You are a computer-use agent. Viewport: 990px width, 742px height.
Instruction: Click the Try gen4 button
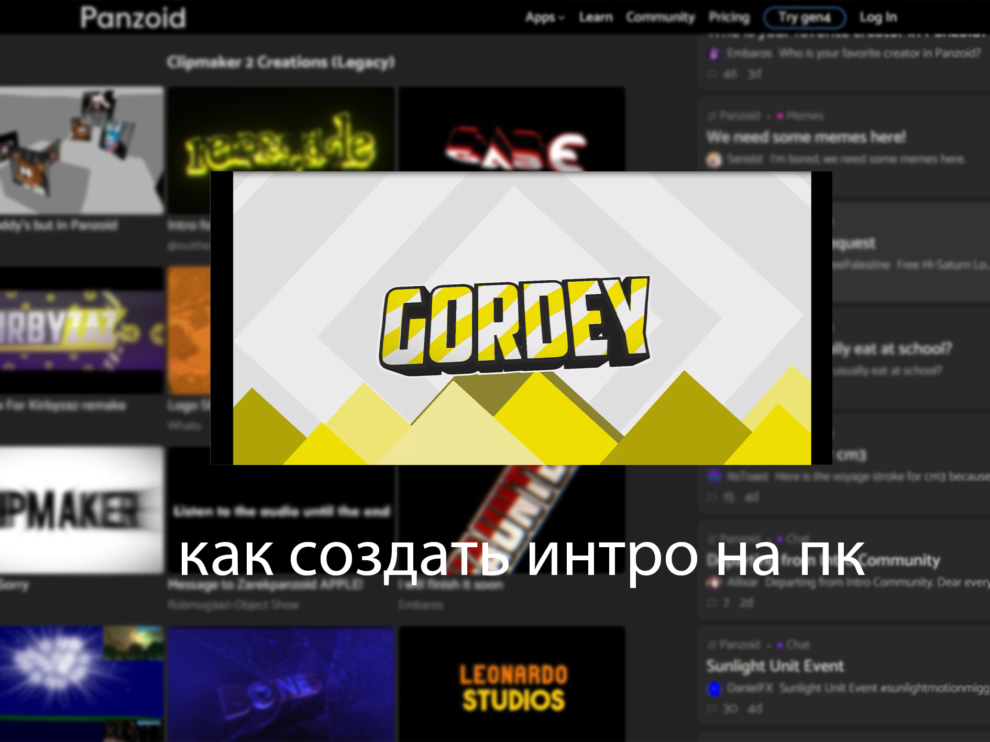pyautogui.click(x=805, y=17)
